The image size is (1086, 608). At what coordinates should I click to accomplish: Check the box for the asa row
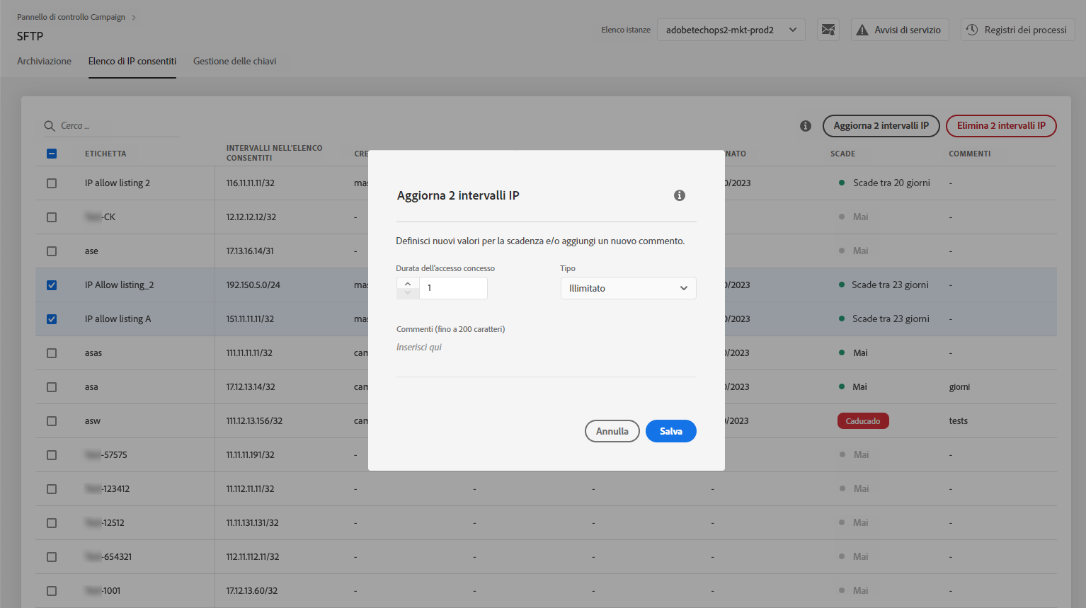click(x=52, y=387)
